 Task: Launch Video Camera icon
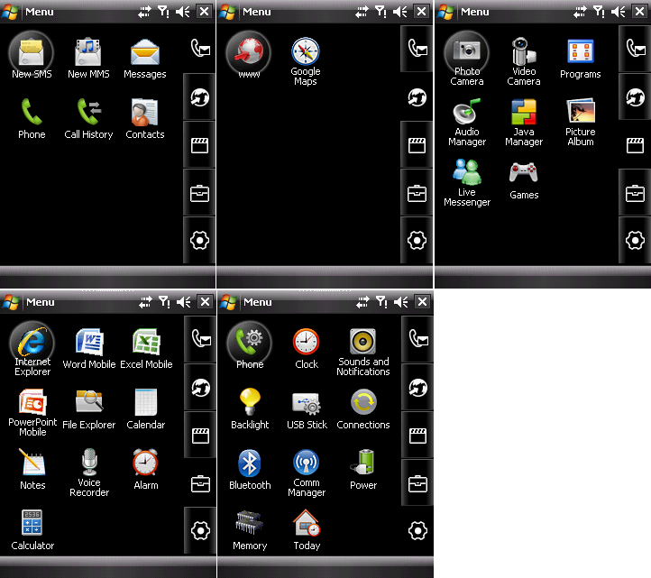[523, 51]
